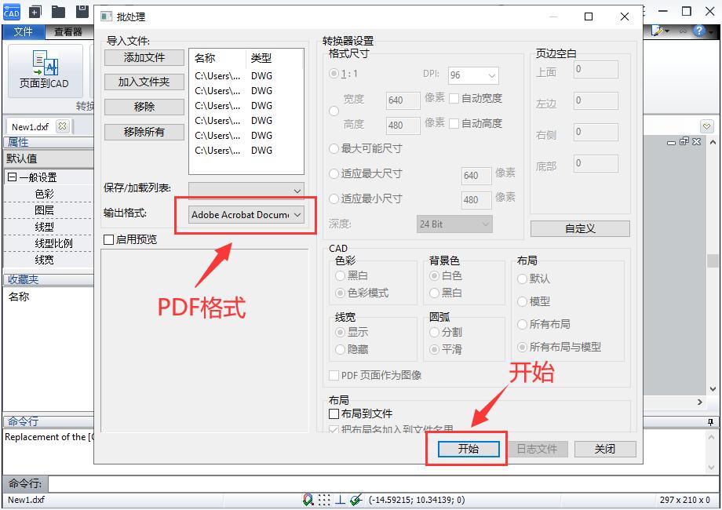Screen dimensions: 722x510
Task: Click the 开始 button to begin conversion
Action: pyautogui.click(x=466, y=449)
